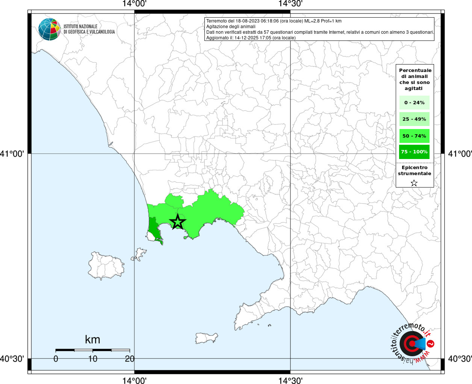Image resolution: width=472 pixels, height=384 pixels.
Task: Click the 50 - 74% legend swatch
Action: point(414,136)
